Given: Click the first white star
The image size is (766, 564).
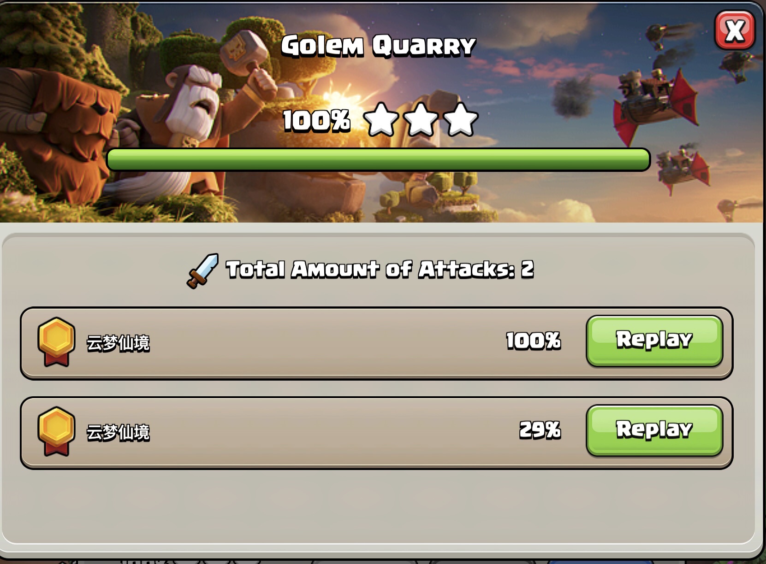Looking at the screenshot, I should [x=381, y=120].
